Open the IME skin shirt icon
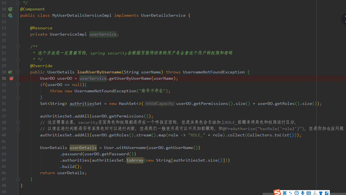This screenshot has height=195, width=346. [x=321, y=193]
